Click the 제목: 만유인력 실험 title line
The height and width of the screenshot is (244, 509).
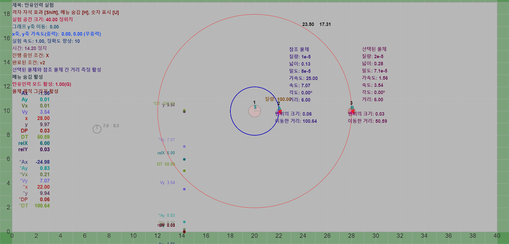[x=33, y=5]
